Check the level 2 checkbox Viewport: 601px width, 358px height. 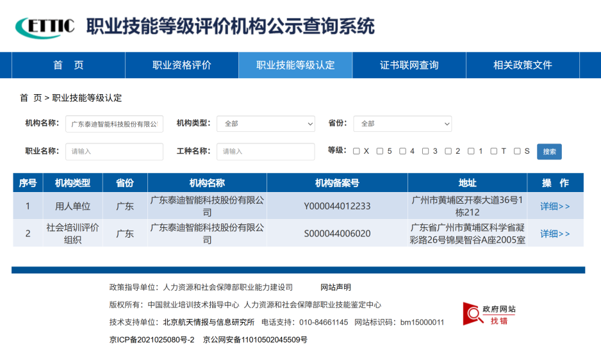coord(448,151)
